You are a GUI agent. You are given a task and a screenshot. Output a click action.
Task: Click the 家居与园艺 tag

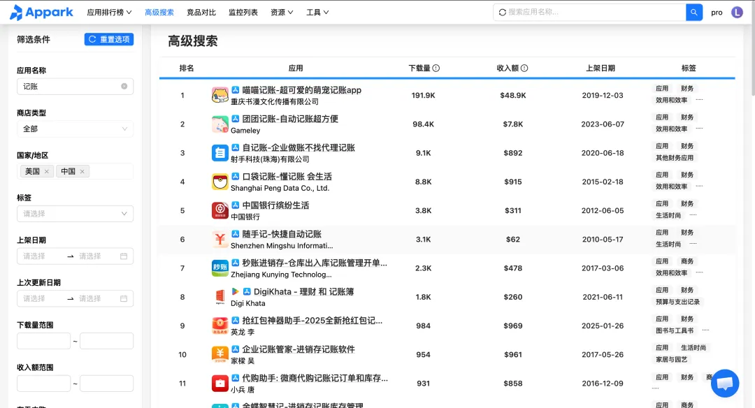[x=671, y=359]
